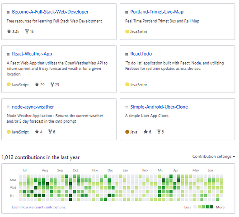Click brown Java language dot on Uber-Clone
The height and width of the screenshot is (217, 239).
click(127, 132)
